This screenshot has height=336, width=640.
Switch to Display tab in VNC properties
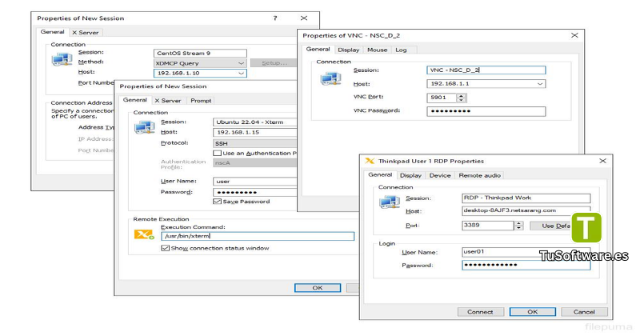(x=349, y=50)
